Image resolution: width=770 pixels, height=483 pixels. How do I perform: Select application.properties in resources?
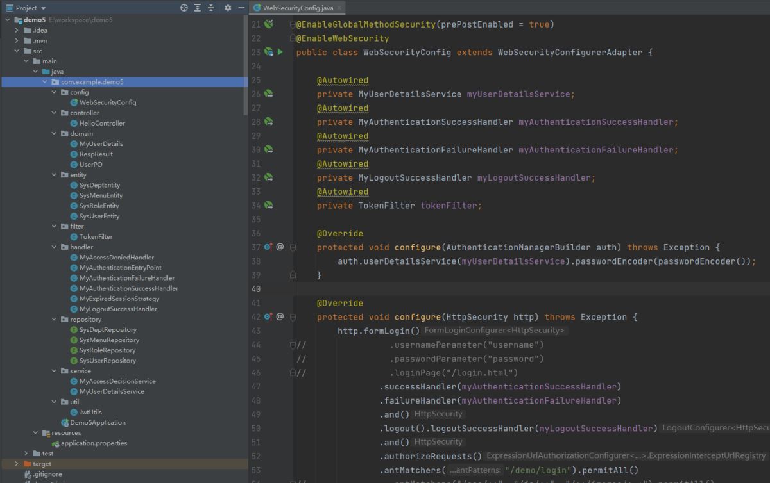(x=94, y=443)
